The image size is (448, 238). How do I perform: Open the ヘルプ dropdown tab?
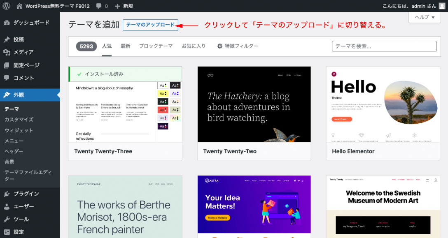(x=425, y=17)
